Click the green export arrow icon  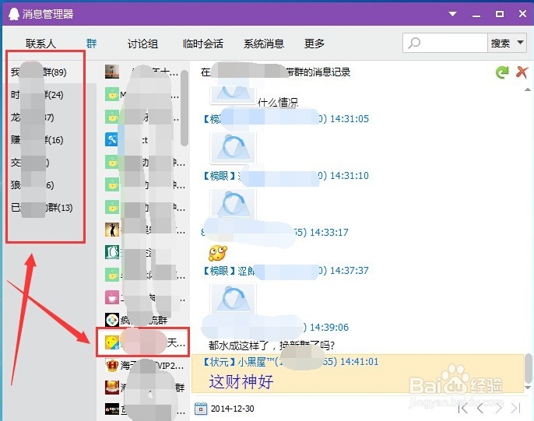(x=502, y=72)
